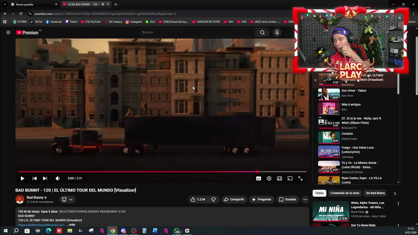Screen dimensions: 418x235
Task: Go to YouTube Premium home logo
Action: pyautogui.click(x=27, y=32)
